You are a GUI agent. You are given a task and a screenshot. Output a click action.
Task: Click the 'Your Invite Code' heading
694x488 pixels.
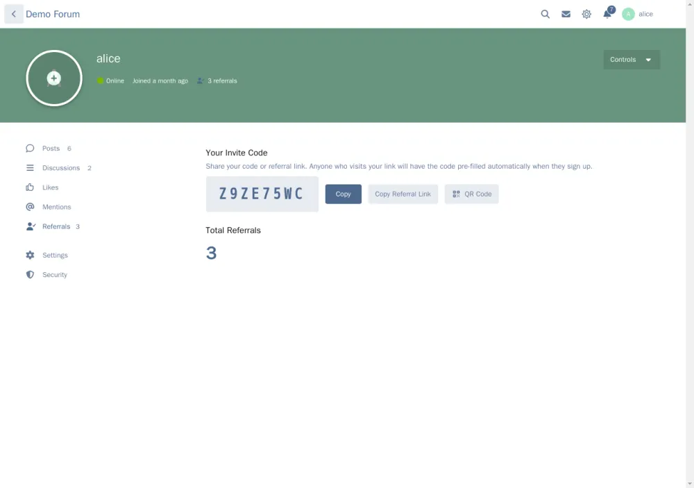(237, 153)
